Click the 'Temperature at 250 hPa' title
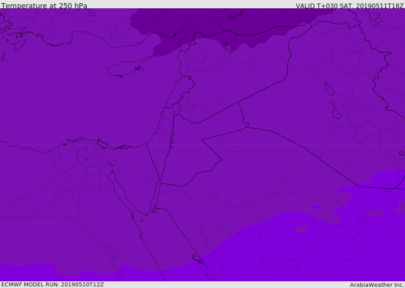Viewport: 405px width, 288px height. [x=44, y=6]
